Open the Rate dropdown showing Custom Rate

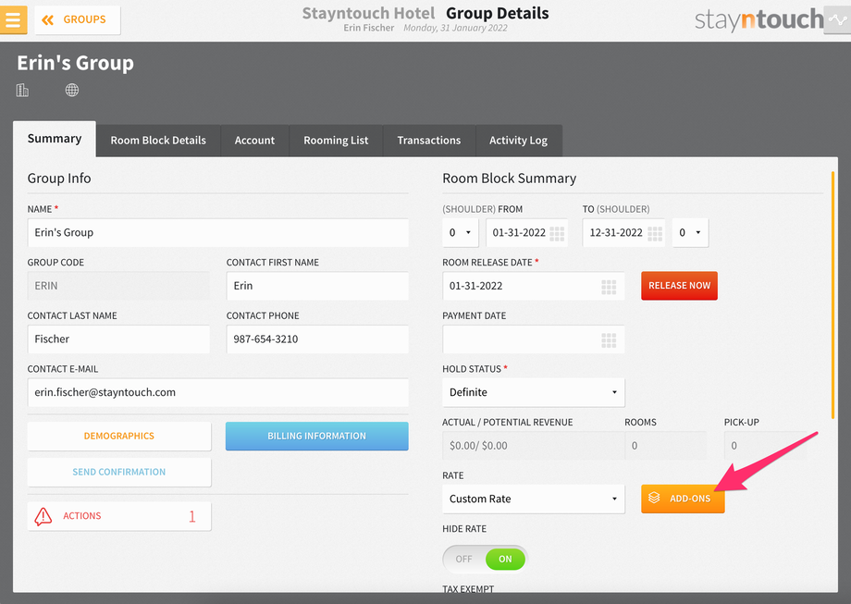pyautogui.click(x=534, y=499)
